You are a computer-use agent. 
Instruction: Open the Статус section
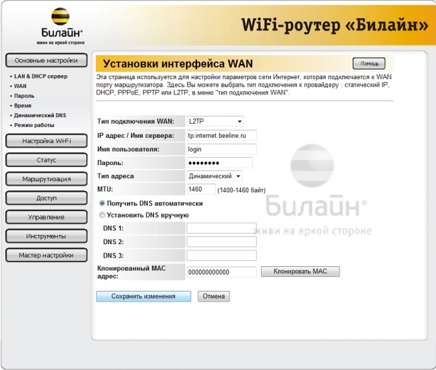click(46, 160)
